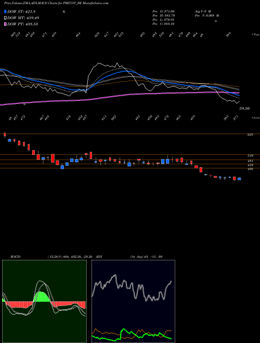
Task: Click inside the green MACD histogram panel
Action: [44, 301]
